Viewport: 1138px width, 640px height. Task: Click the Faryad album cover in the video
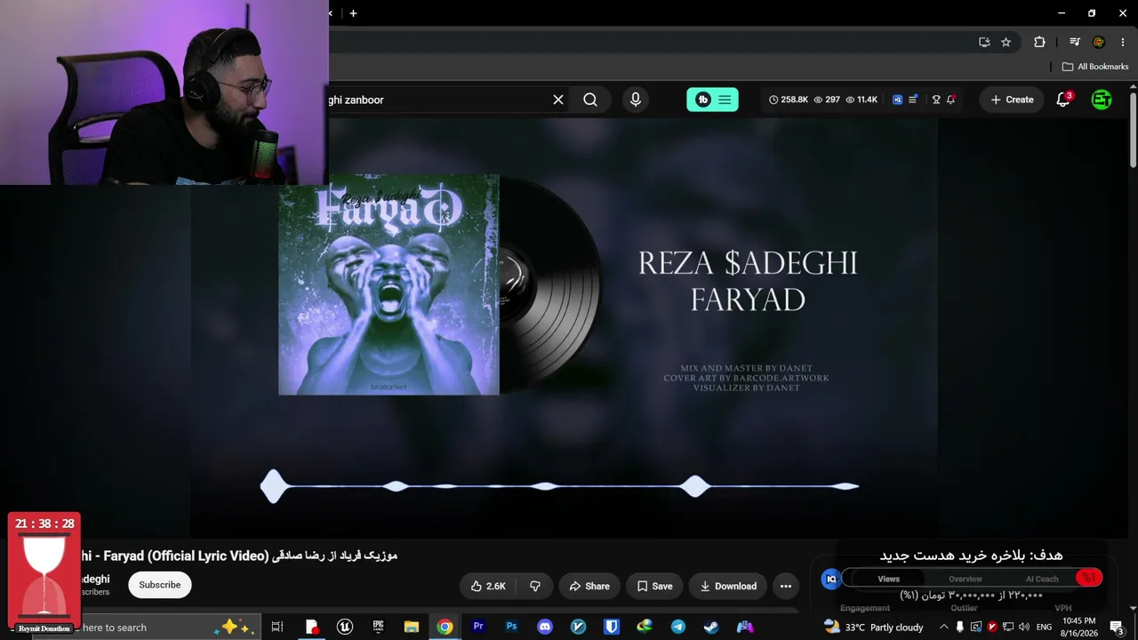[389, 284]
